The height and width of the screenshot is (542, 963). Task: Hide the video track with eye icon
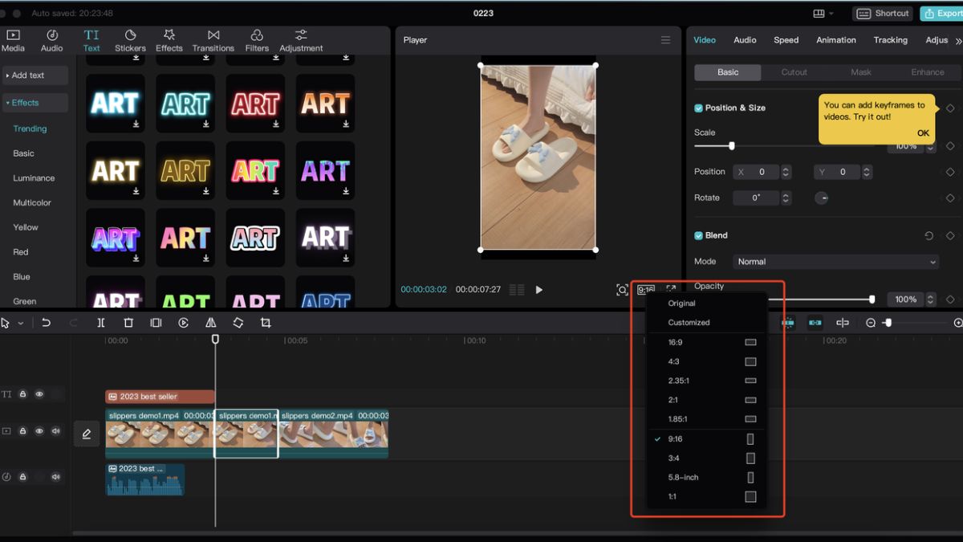(x=39, y=431)
